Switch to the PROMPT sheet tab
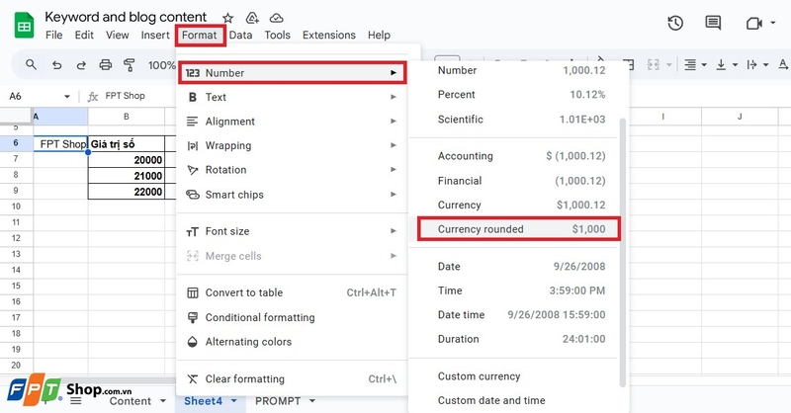This screenshot has height=413, width=791. point(278,401)
